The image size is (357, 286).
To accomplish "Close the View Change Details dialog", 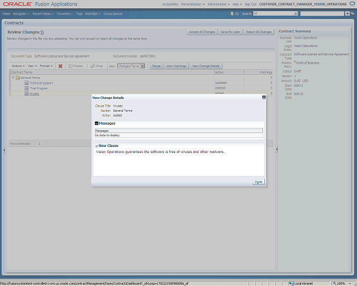I will [264, 97].
